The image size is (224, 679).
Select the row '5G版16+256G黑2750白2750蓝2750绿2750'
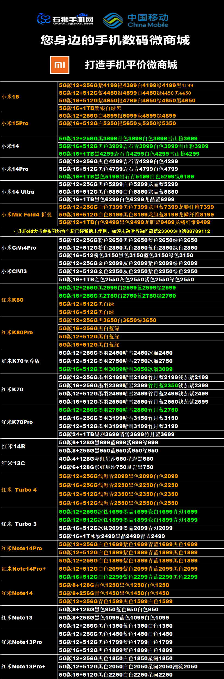click(x=141, y=296)
